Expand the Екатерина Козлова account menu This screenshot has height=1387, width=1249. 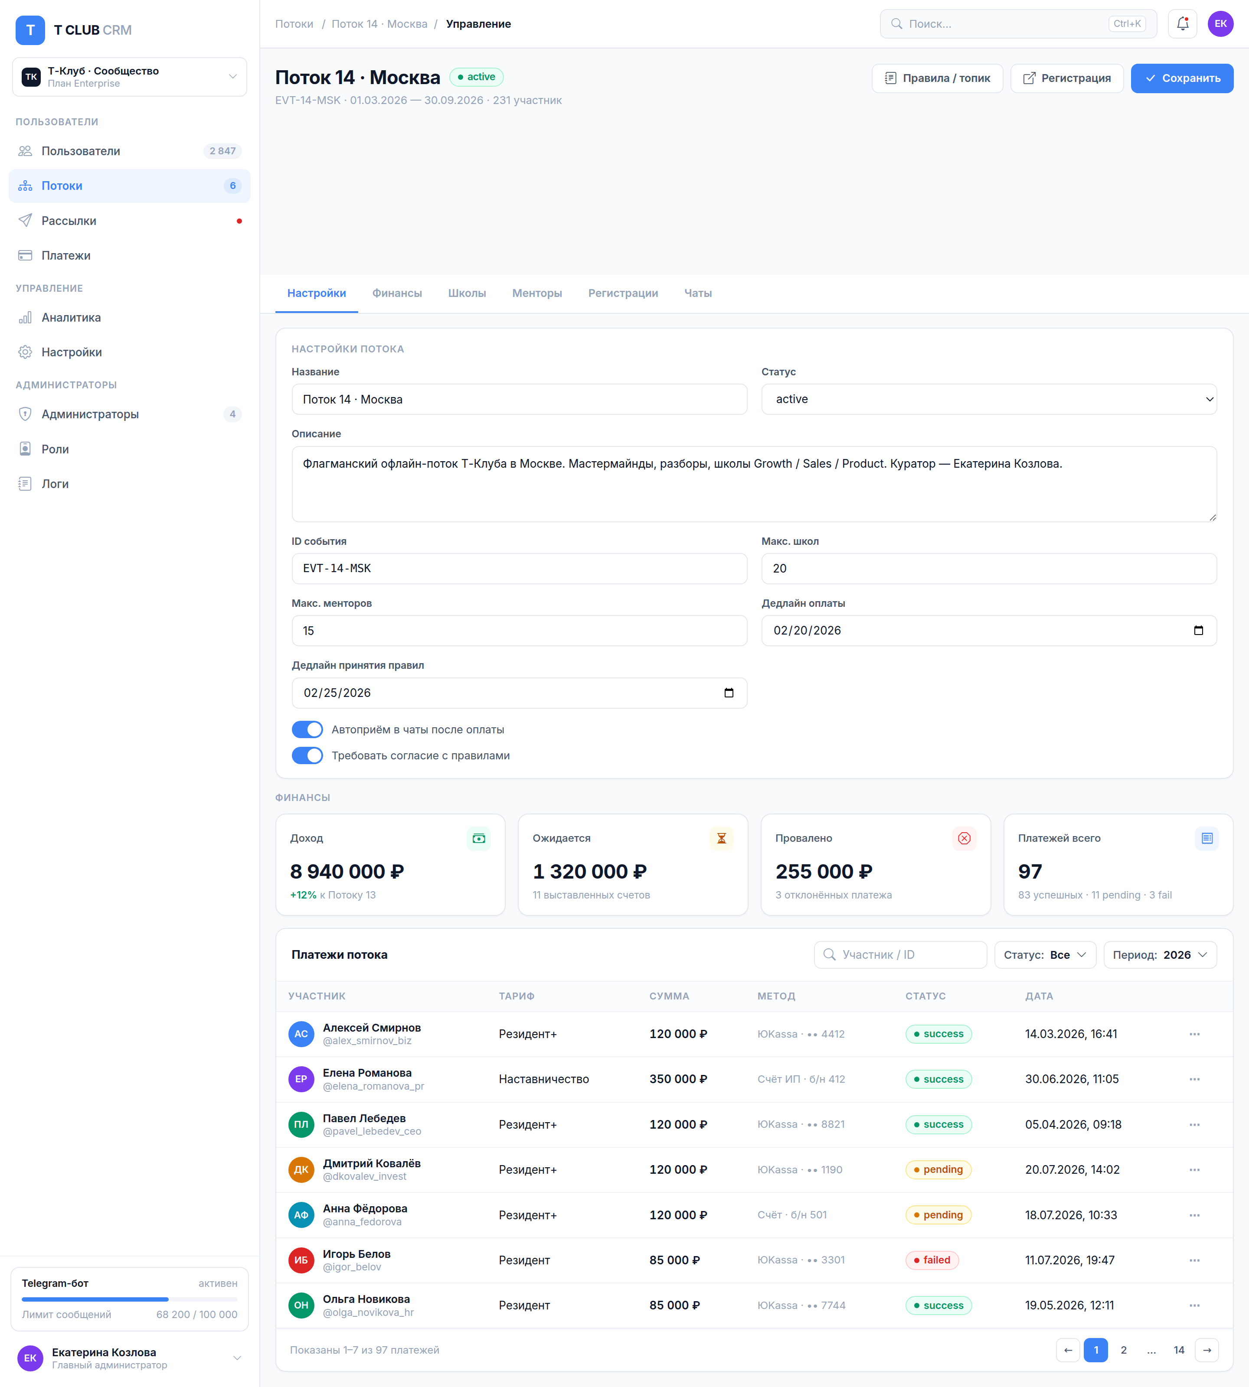(x=130, y=1358)
